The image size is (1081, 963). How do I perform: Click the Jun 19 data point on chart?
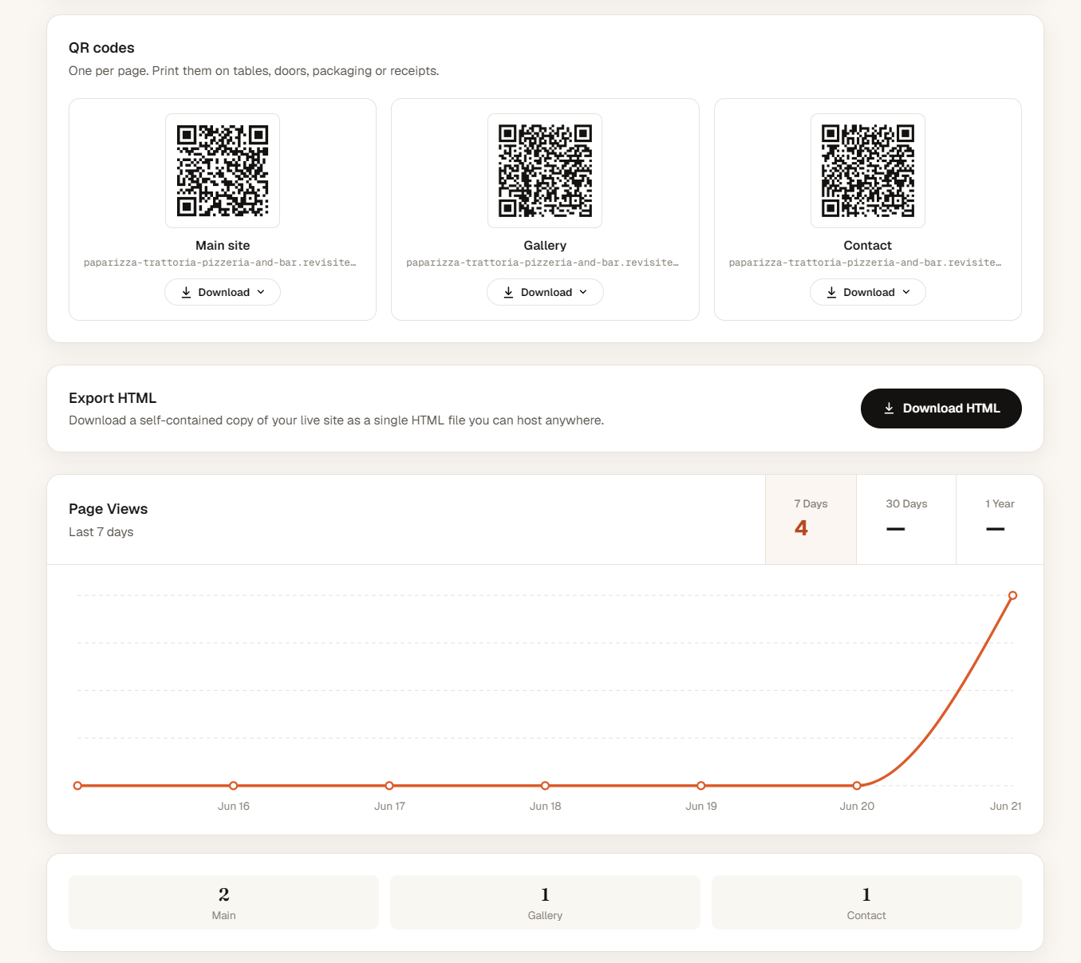(701, 786)
